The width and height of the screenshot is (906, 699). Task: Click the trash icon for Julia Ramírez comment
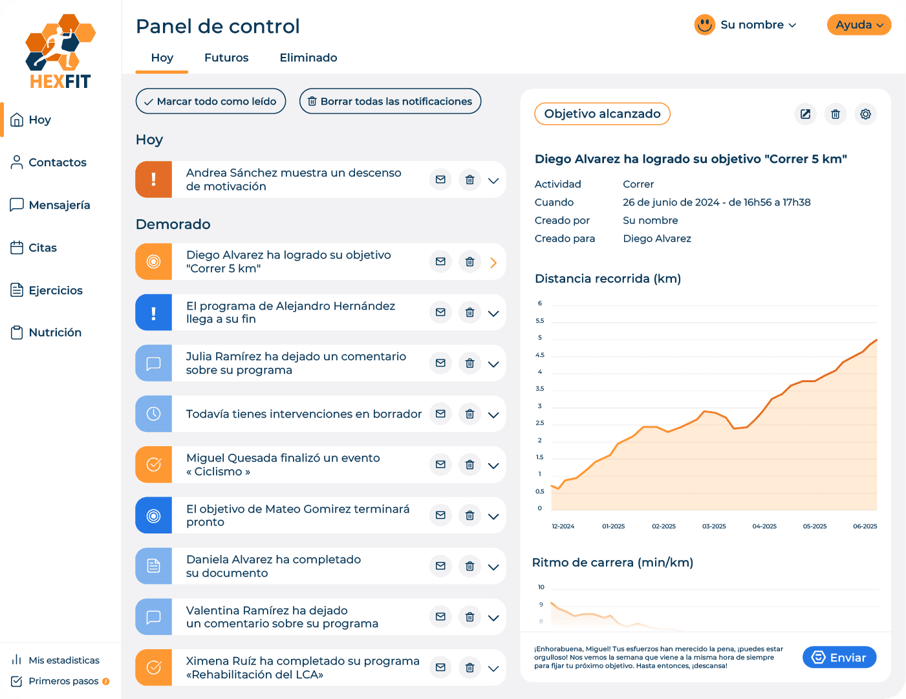click(469, 363)
